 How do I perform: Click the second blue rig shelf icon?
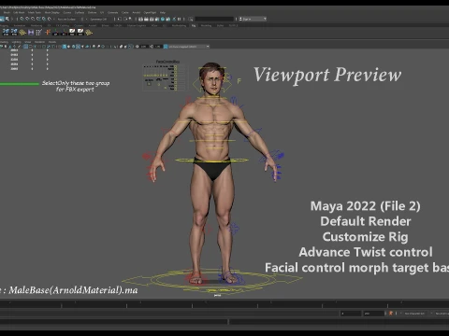click(14, 32)
